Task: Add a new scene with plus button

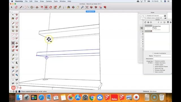Action: click(148, 22)
